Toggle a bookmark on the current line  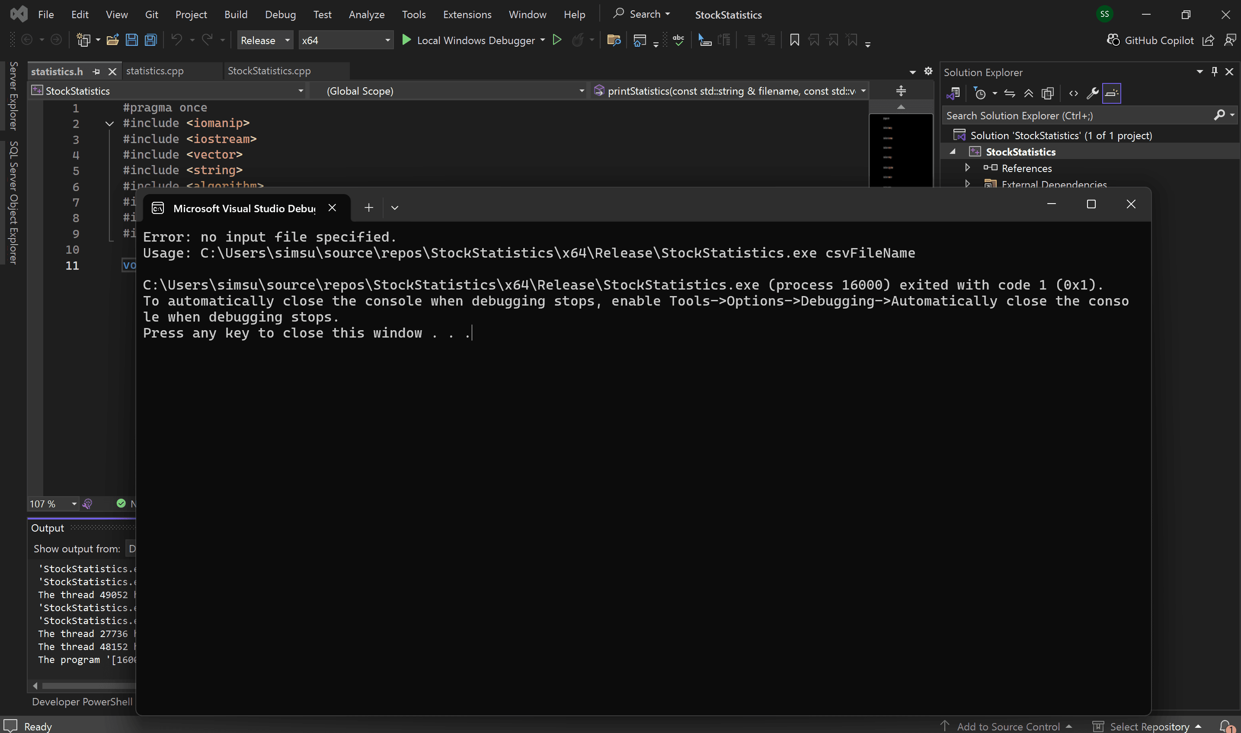pos(794,40)
